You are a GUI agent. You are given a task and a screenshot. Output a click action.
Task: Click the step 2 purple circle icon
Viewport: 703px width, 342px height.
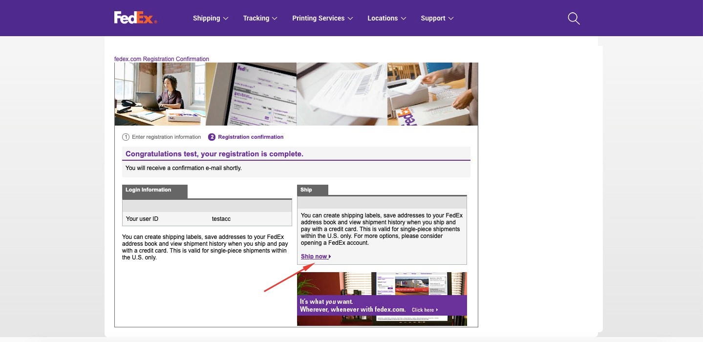coord(212,137)
